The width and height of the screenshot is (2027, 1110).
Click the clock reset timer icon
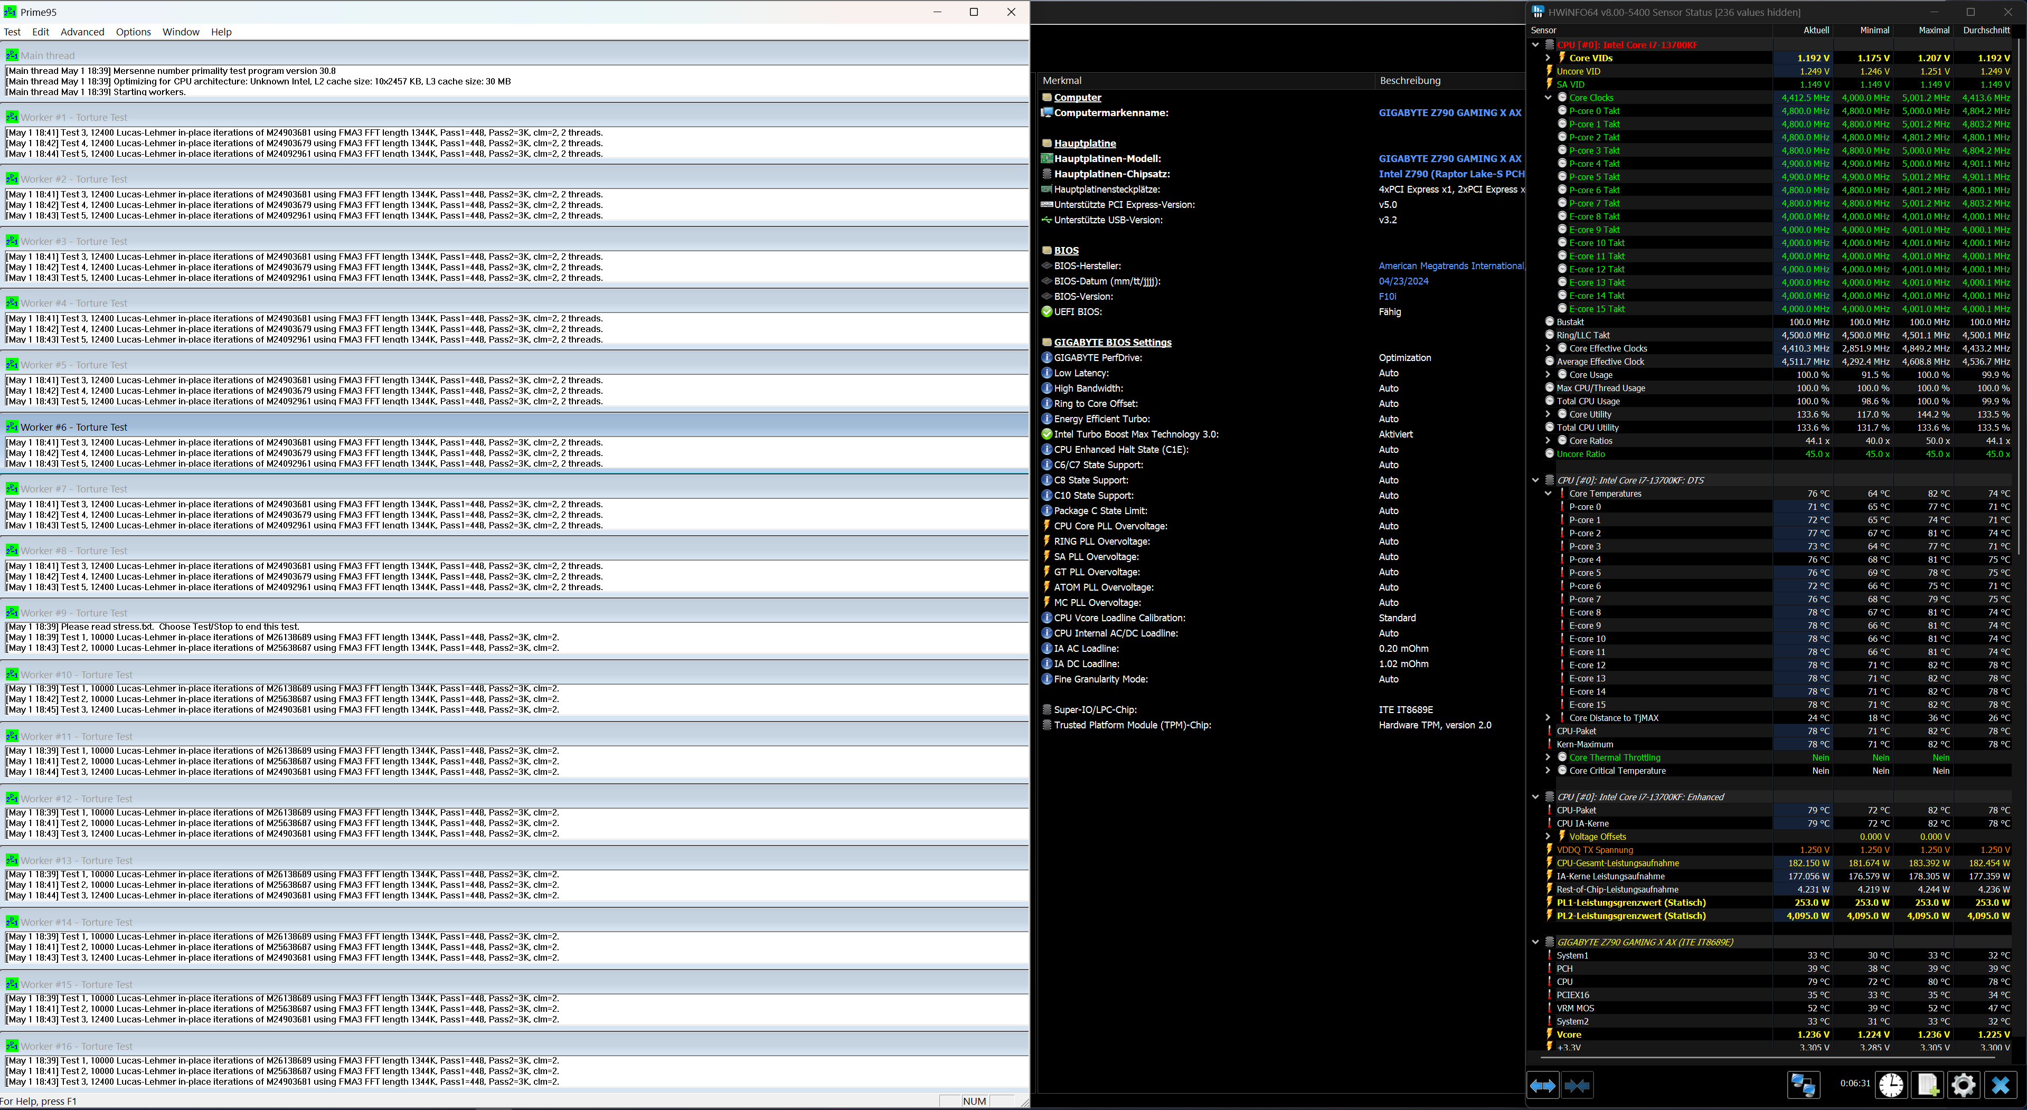(1891, 1086)
